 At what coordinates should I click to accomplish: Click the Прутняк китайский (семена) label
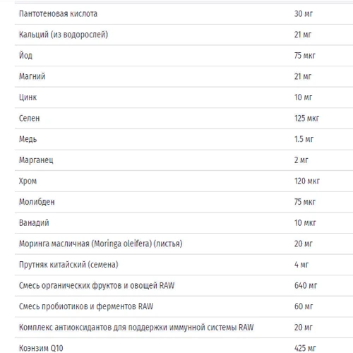pos(68,265)
